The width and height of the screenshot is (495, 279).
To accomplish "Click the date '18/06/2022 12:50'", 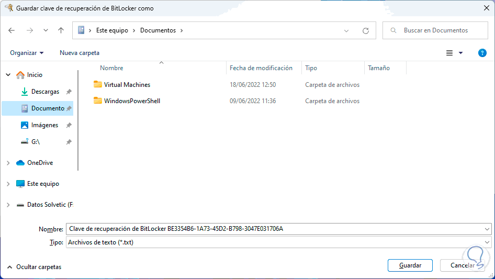I will (253, 85).
